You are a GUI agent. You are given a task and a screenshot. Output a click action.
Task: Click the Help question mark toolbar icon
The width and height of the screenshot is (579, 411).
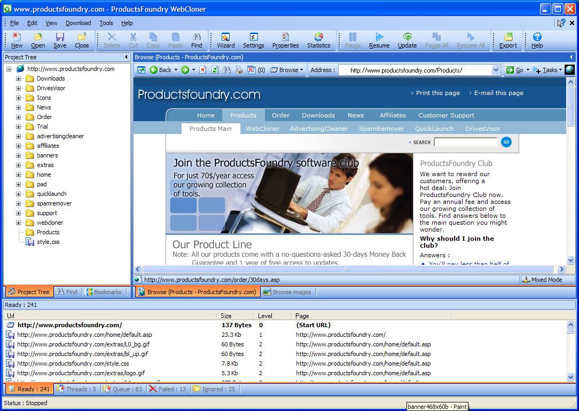537,40
